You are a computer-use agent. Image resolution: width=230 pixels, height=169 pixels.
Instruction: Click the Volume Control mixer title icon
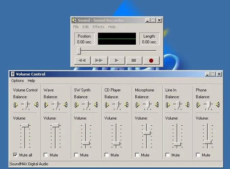(13, 74)
